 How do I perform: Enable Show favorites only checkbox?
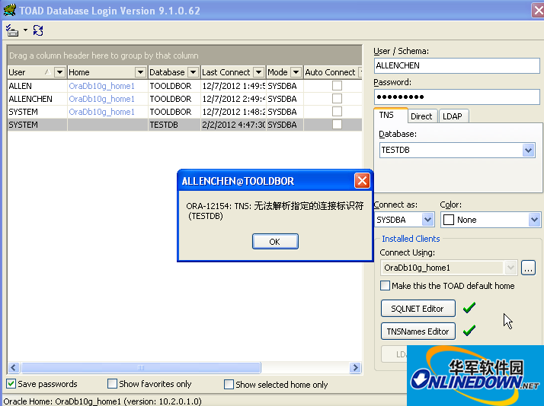pyautogui.click(x=112, y=383)
